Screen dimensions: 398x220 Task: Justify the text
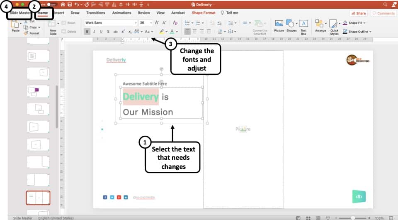click(x=209, y=32)
